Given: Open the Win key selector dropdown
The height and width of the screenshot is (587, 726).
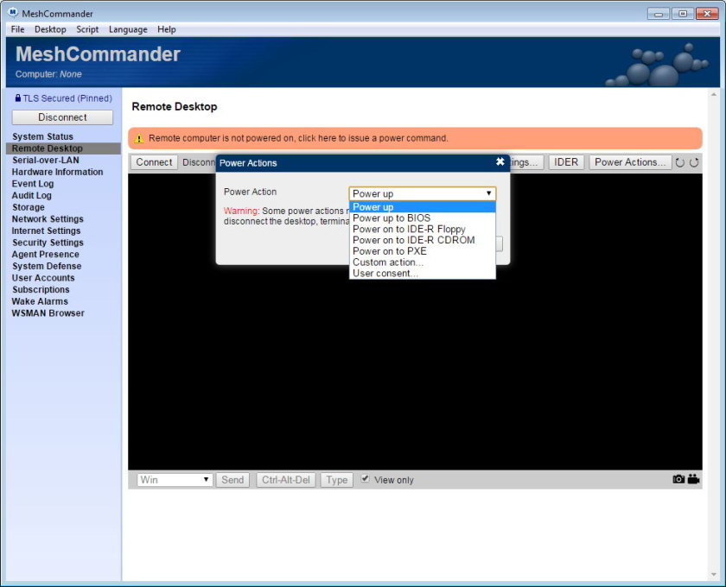Looking at the screenshot, I should [172, 479].
